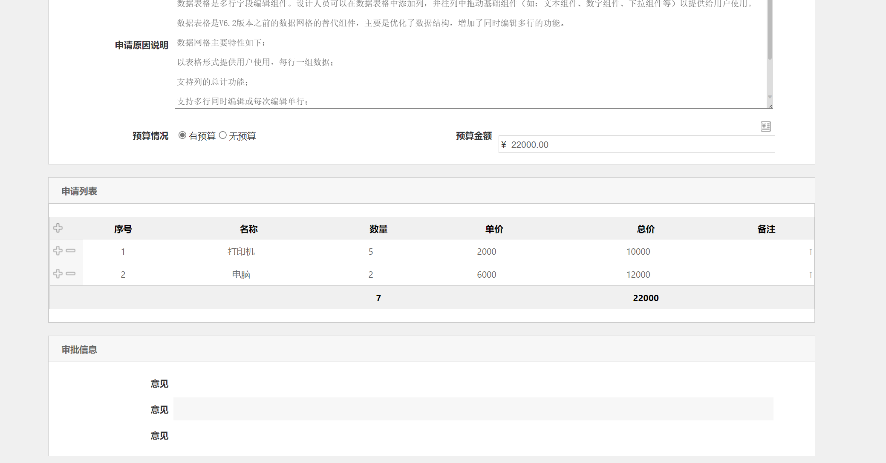Remove the 电脑 row with its minus icon
The width and height of the screenshot is (886, 463).
coord(71,274)
